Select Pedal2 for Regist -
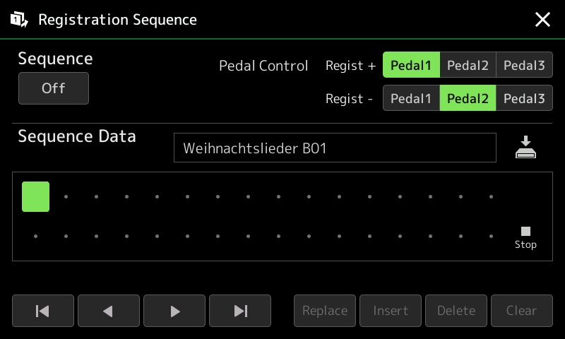The height and width of the screenshot is (339, 565). [468, 98]
